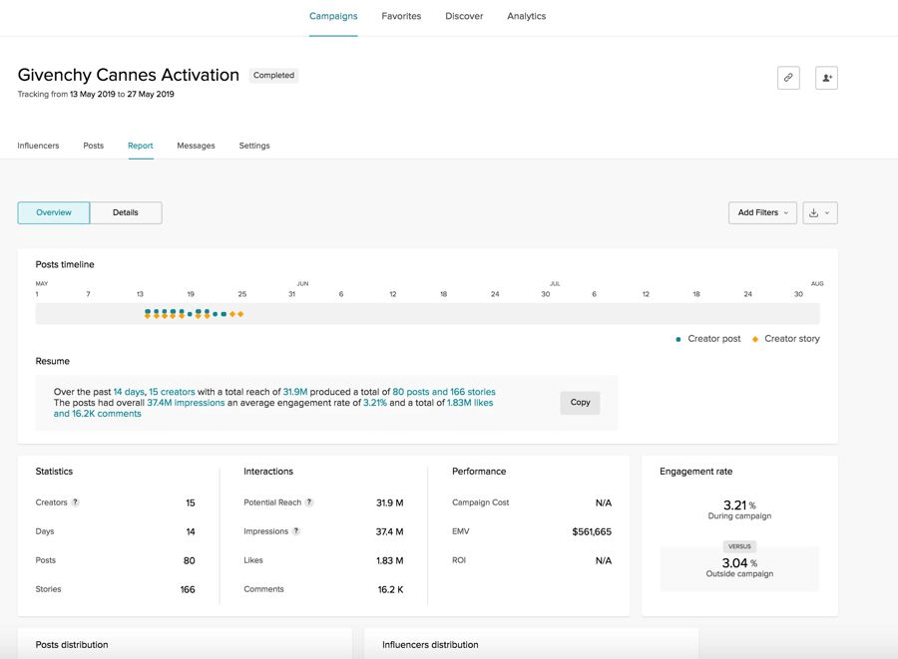Go to the Analytics top navigation tab
898x659 pixels.
526,16
